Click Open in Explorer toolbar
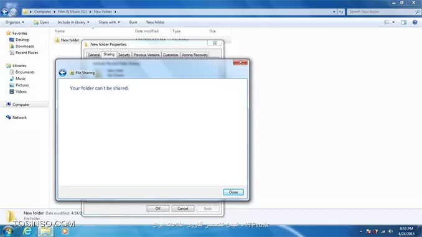Image resolution: width=422 pixels, height=237 pixels. tap(41, 22)
